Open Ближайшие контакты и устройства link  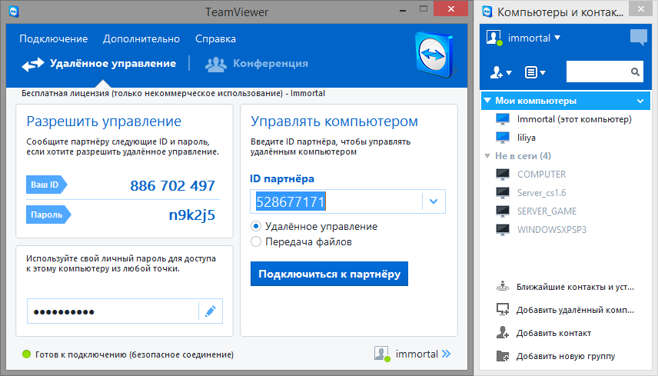tap(575, 287)
